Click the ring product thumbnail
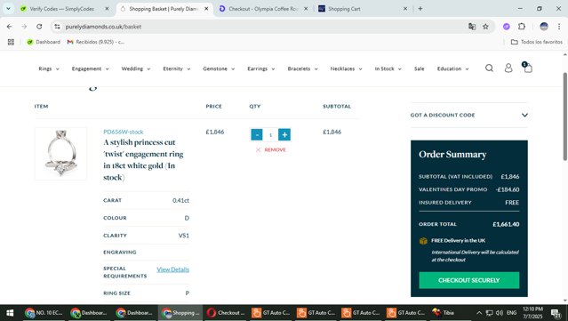Screen dimensions: 568x321 [x=60, y=154]
